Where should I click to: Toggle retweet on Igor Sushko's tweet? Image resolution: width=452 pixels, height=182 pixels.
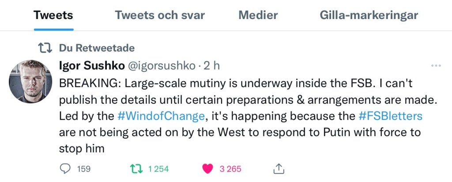tap(136, 168)
